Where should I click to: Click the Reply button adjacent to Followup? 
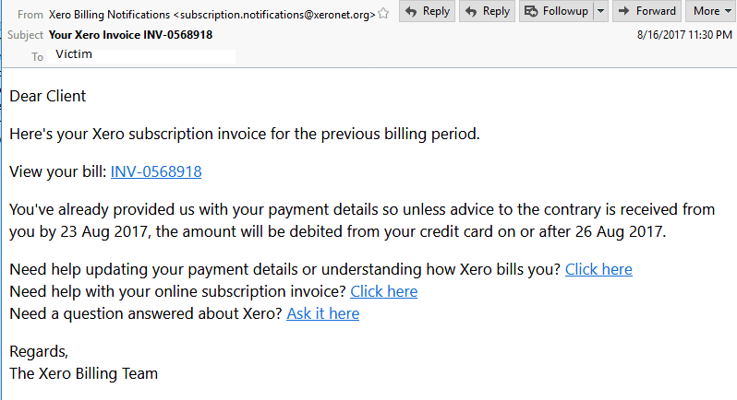pyautogui.click(x=487, y=11)
